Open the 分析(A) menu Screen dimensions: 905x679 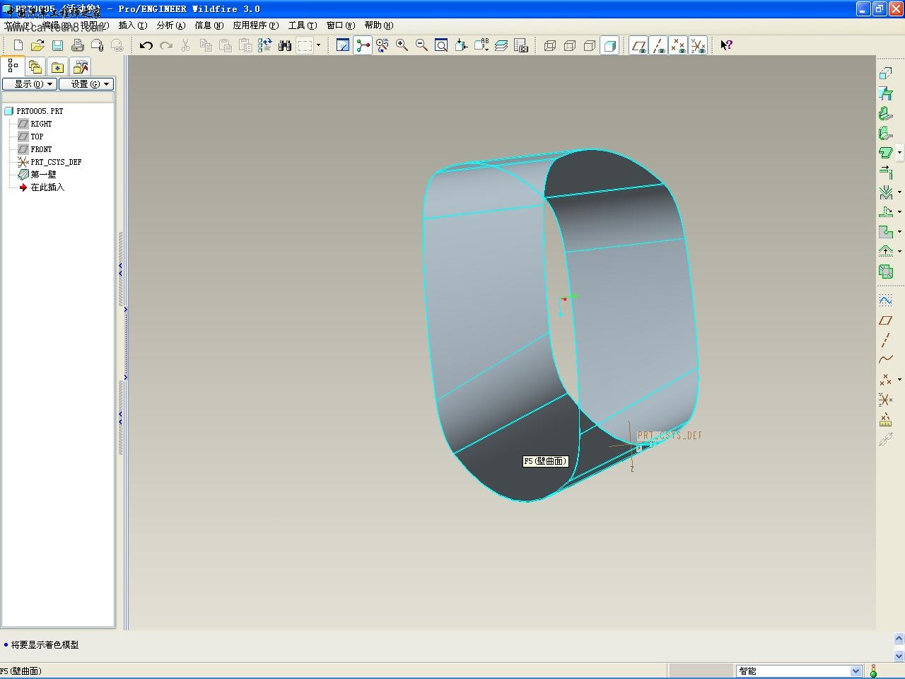[x=171, y=25]
